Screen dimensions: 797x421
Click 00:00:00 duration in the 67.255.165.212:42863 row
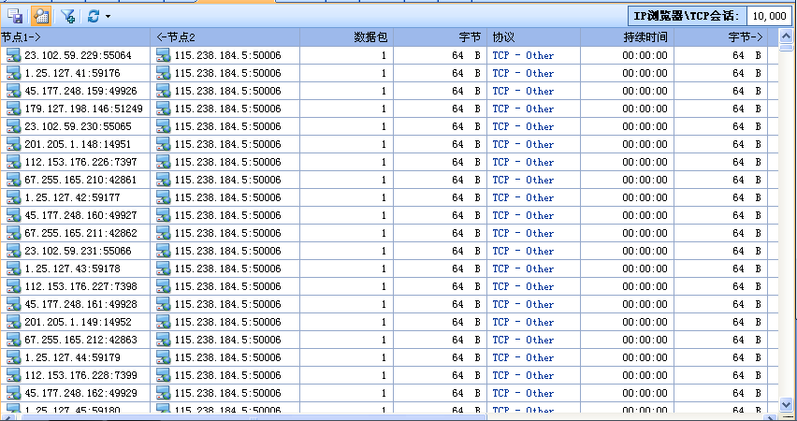click(645, 341)
